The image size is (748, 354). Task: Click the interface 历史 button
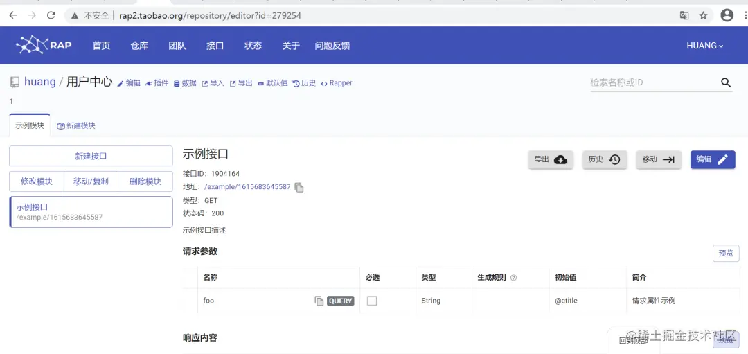point(605,160)
